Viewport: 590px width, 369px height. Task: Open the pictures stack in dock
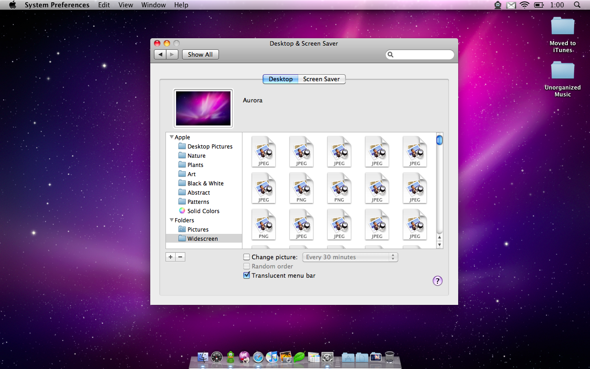click(x=376, y=357)
